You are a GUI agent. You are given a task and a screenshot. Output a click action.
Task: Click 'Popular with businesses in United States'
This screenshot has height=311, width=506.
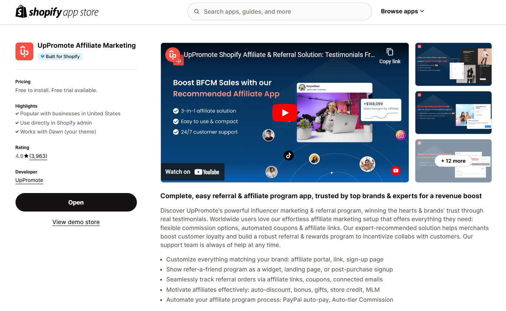point(70,114)
